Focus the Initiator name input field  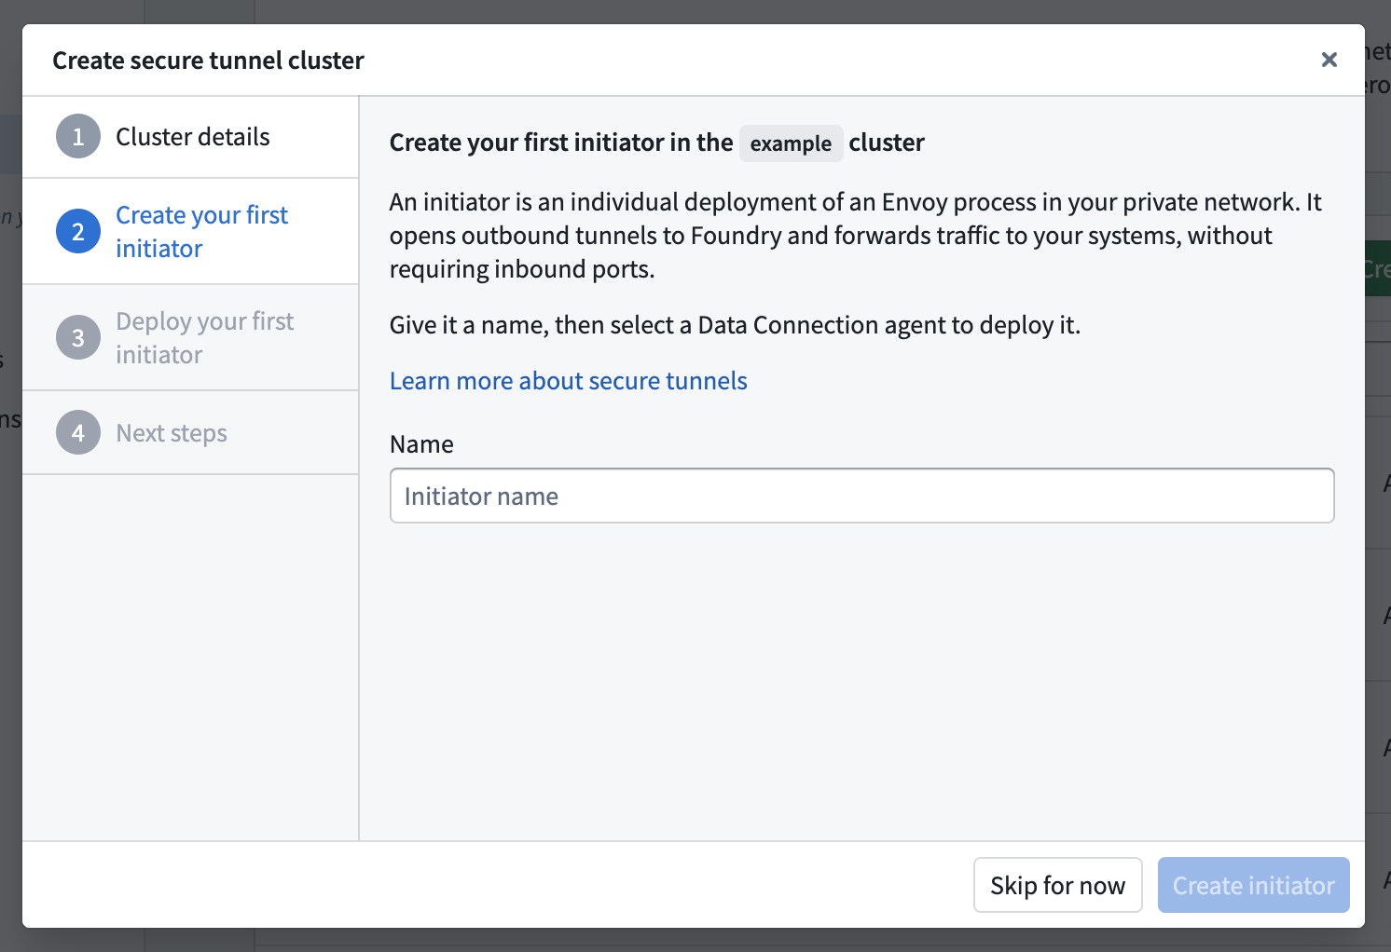pyautogui.click(x=861, y=496)
